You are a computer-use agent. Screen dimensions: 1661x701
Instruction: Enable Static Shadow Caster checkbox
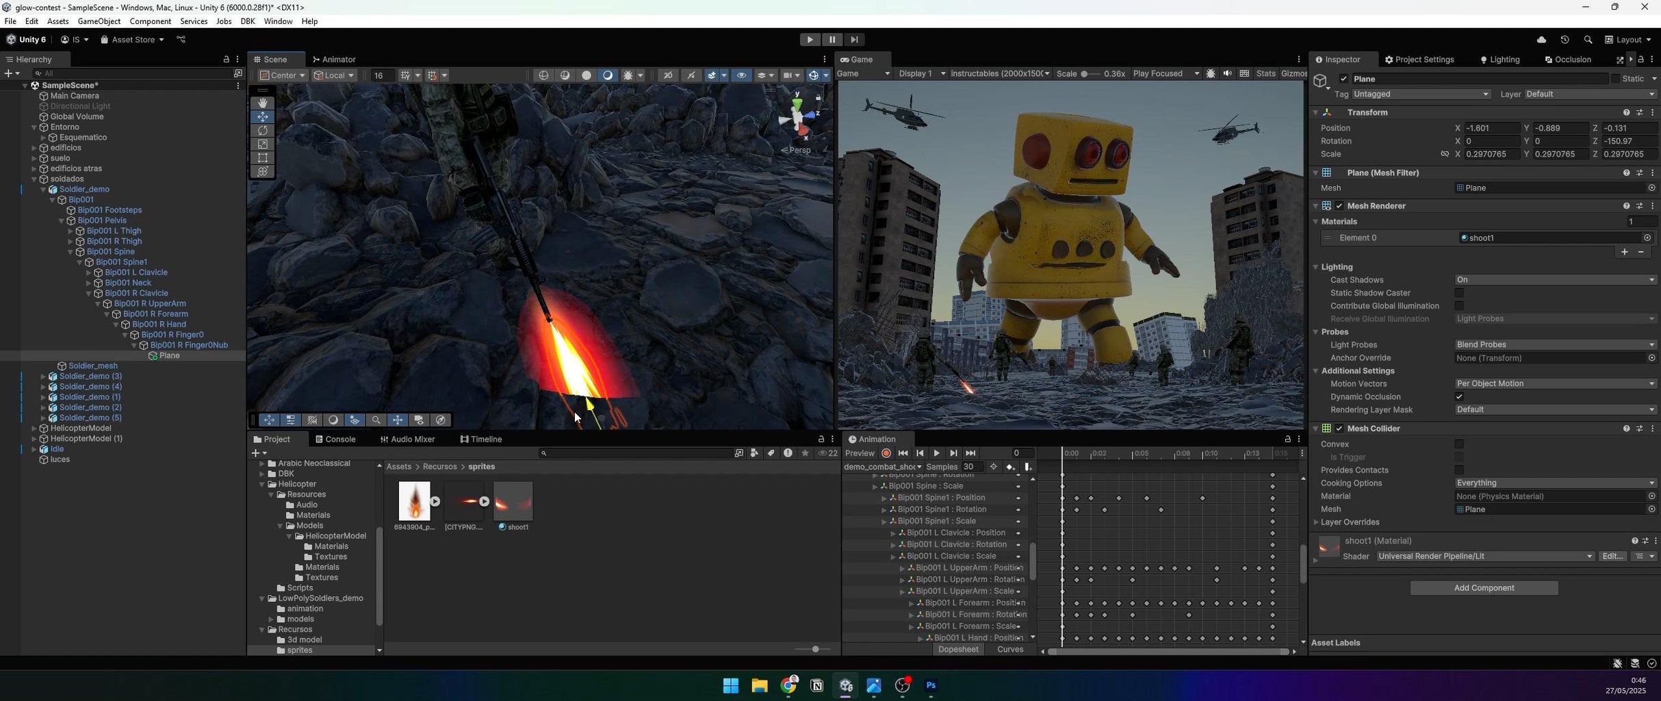coord(1459,293)
